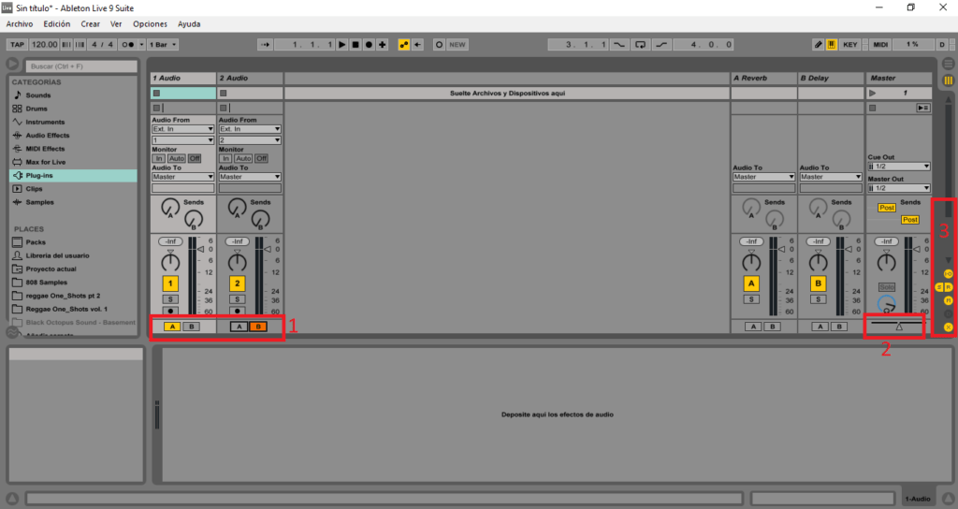
Task: Toggle track 1 Audio activator button
Action: [170, 284]
